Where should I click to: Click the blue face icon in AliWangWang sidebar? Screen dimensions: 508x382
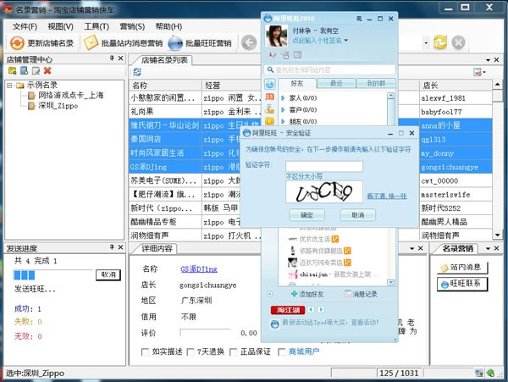pyautogui.click(x=269, y=84)
